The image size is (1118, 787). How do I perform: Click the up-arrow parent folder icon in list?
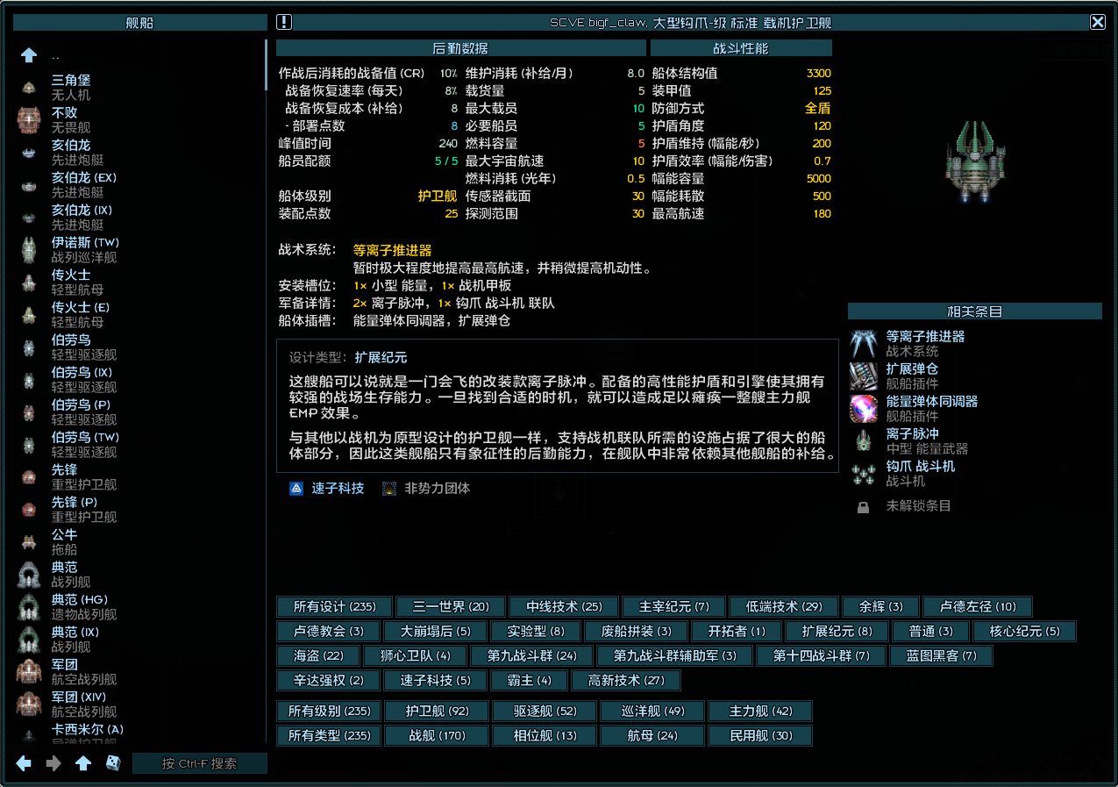click(29, 55)
